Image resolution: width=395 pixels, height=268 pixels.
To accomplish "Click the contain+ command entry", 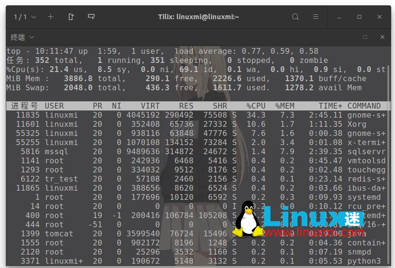I will (x=367, y=243).
